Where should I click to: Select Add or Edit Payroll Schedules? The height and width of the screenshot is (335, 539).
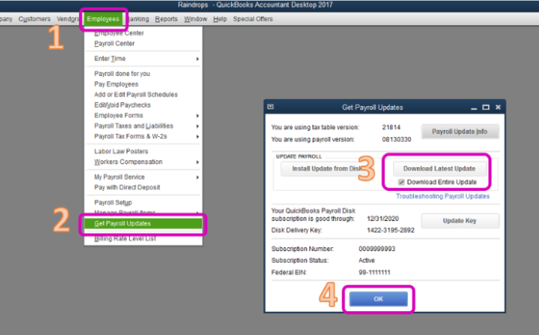136,94
